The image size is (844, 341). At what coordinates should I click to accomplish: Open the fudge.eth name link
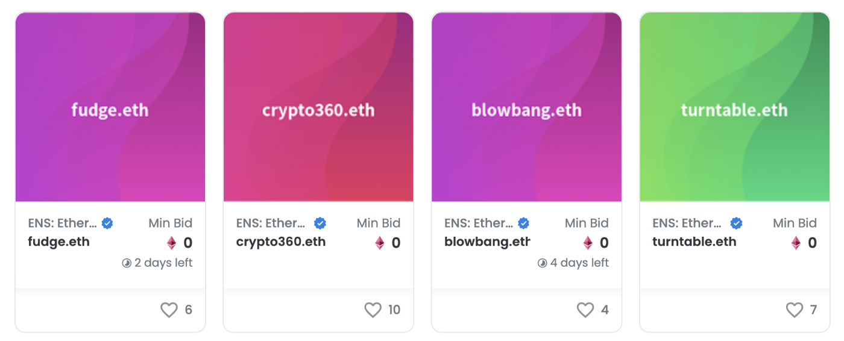click(x=59, y=242)
